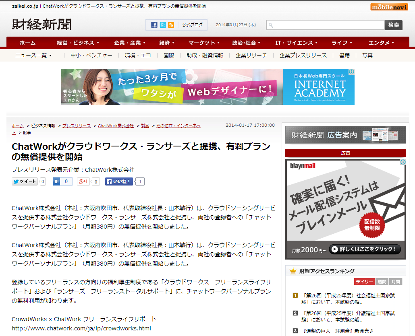Viewport: 415px width, 336px height.
Task: Click the crowdworks.html URL text
Action: (x=81, y=328)
